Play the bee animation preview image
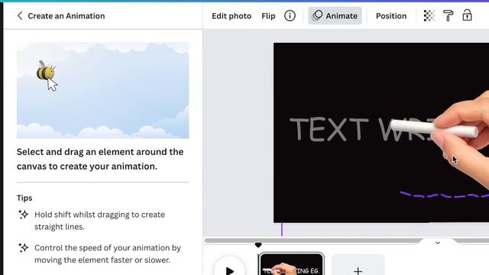 click(103, 90)
